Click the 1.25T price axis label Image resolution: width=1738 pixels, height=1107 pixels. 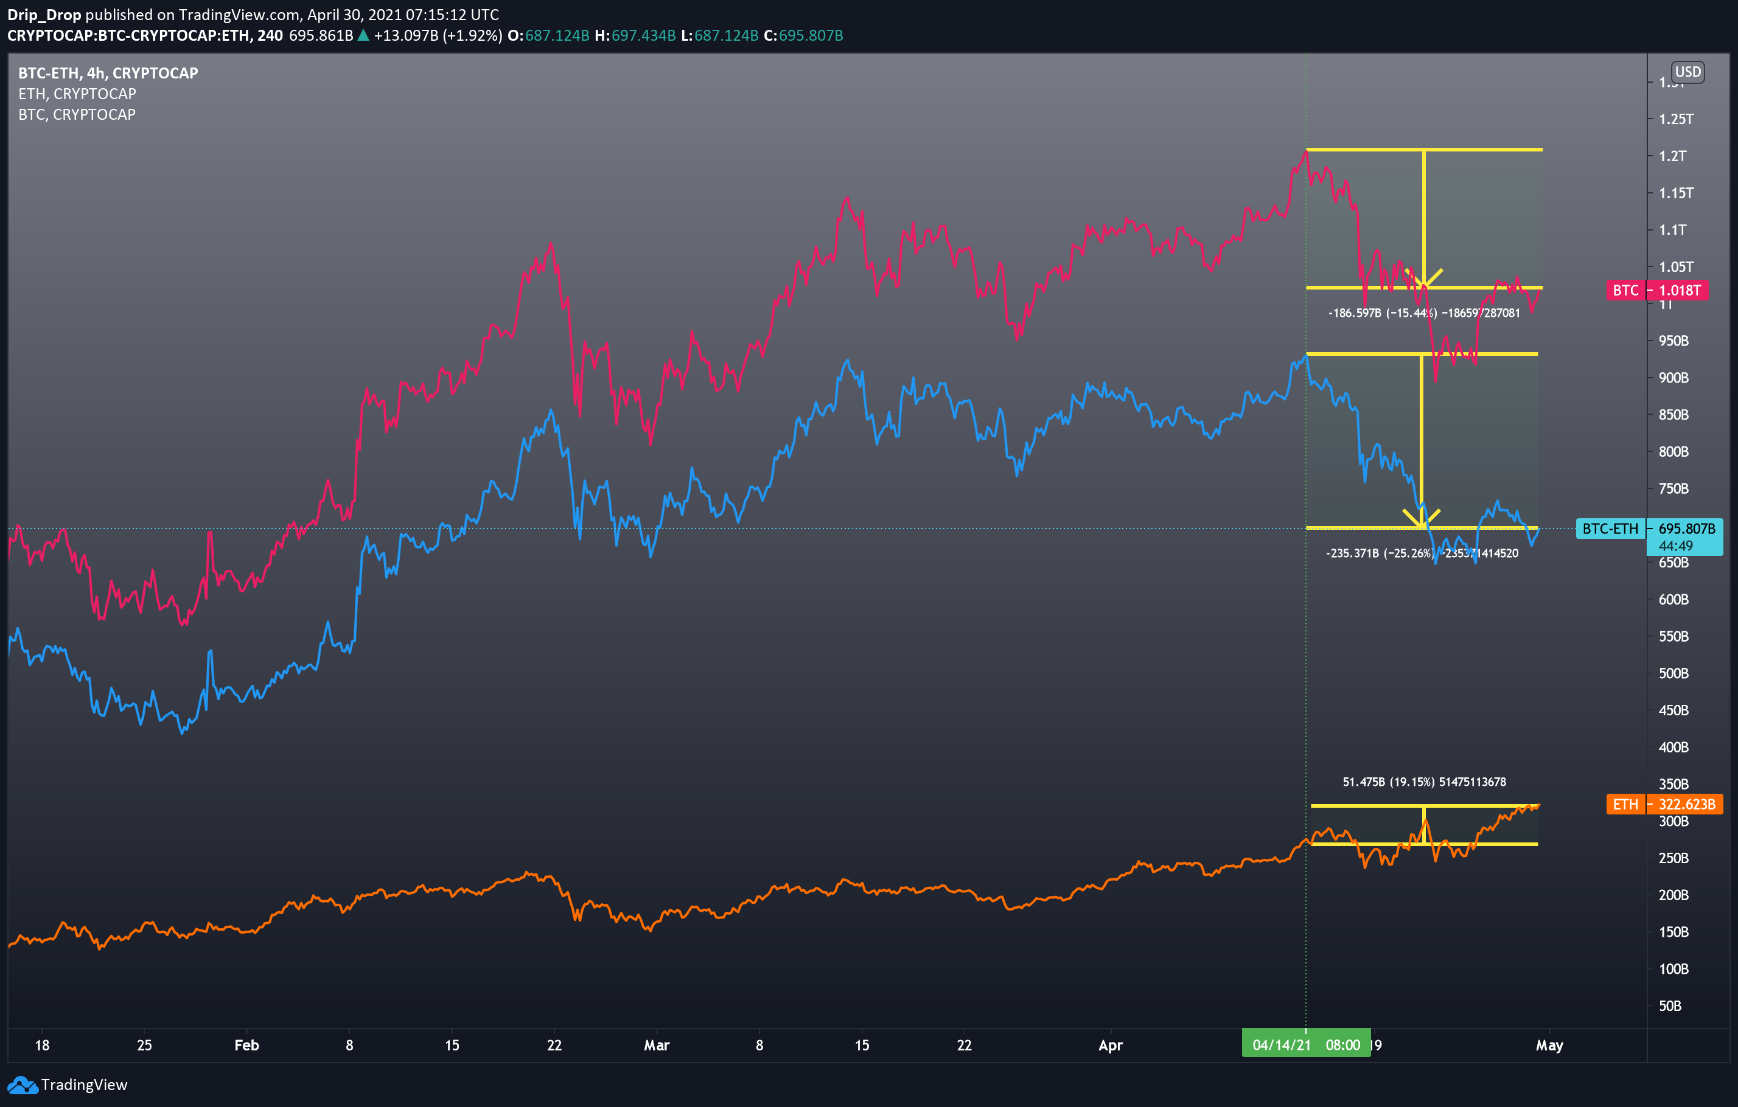tap(1676, 119)
